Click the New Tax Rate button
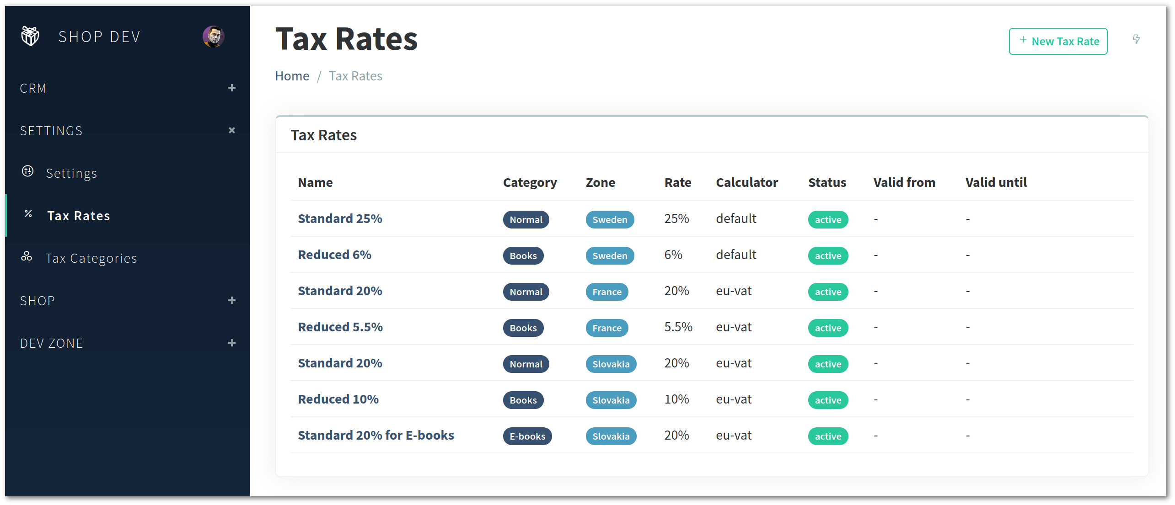 1058,41
